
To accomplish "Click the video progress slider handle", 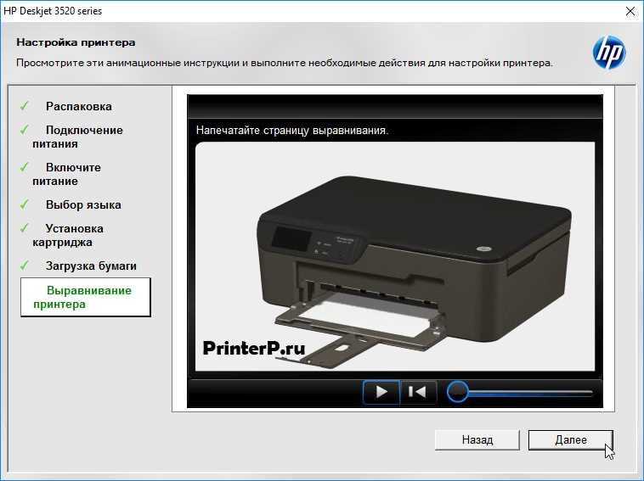I will point(457,392).
